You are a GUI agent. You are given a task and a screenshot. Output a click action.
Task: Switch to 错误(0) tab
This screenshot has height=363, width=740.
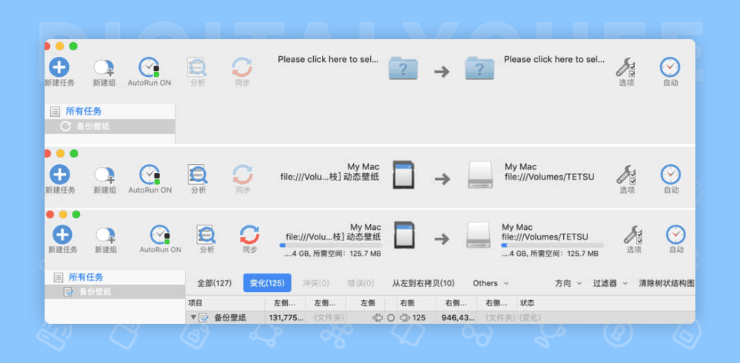click(360, 283)
